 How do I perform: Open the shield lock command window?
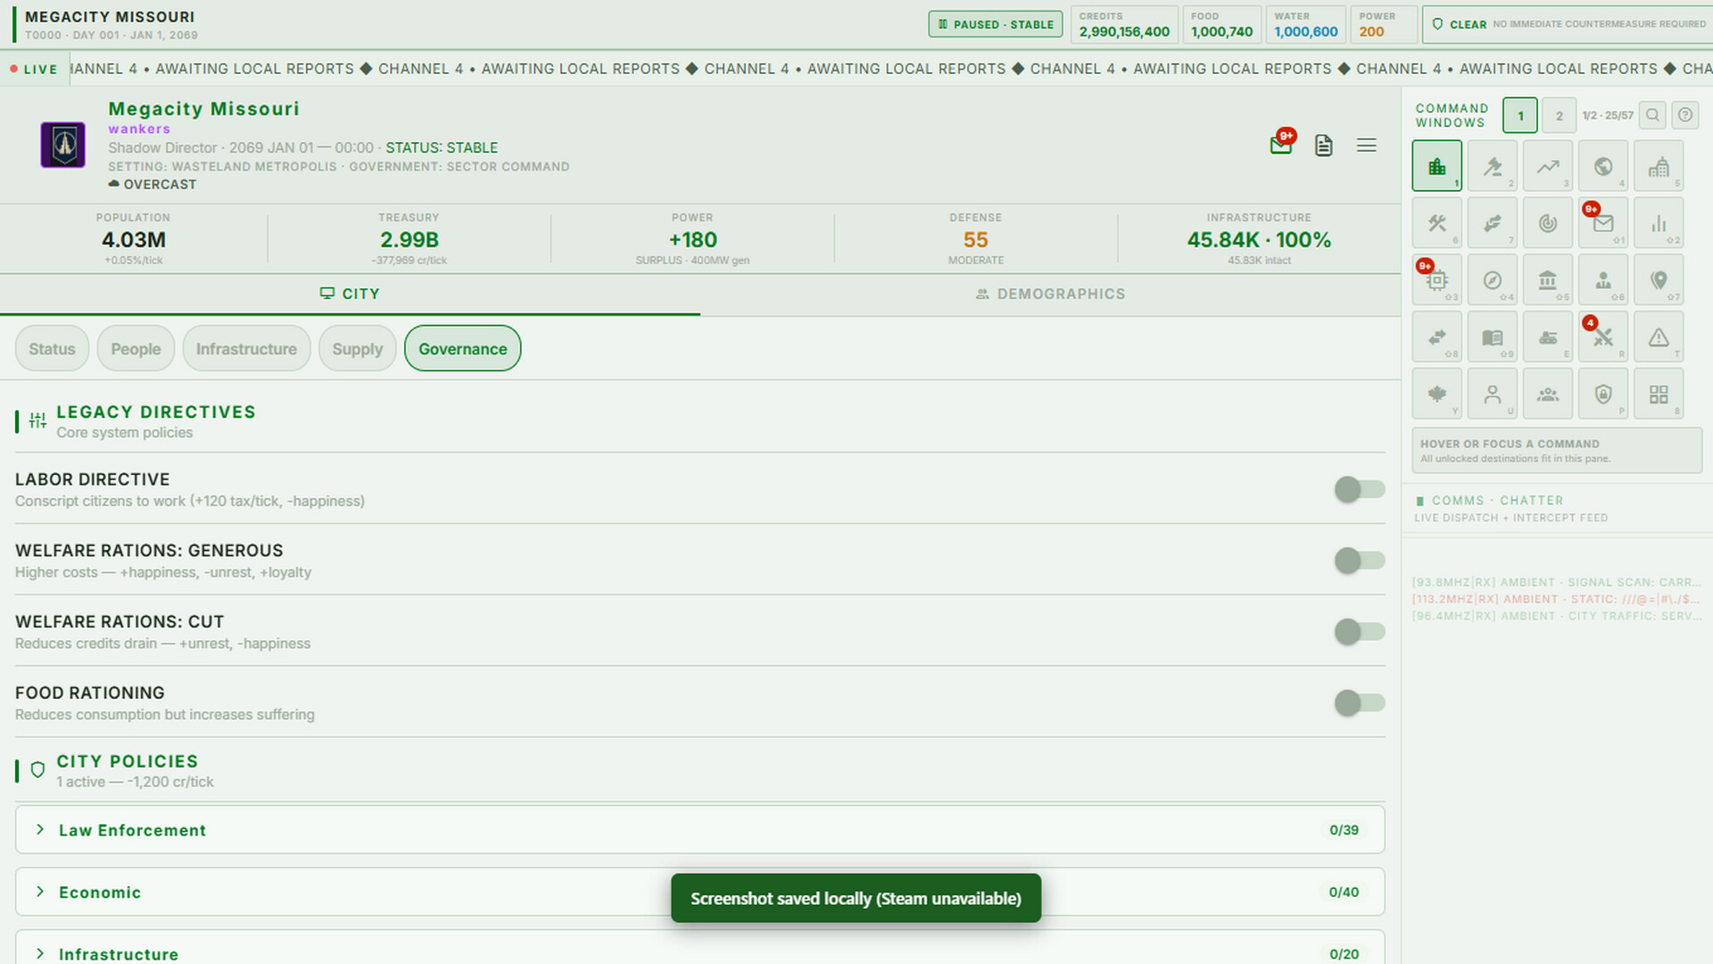click(1602, 395)
